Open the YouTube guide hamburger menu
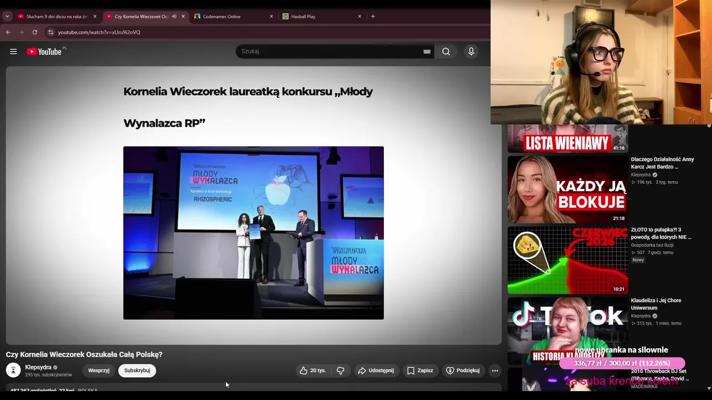The image size is (712, 400). (13, 52)
